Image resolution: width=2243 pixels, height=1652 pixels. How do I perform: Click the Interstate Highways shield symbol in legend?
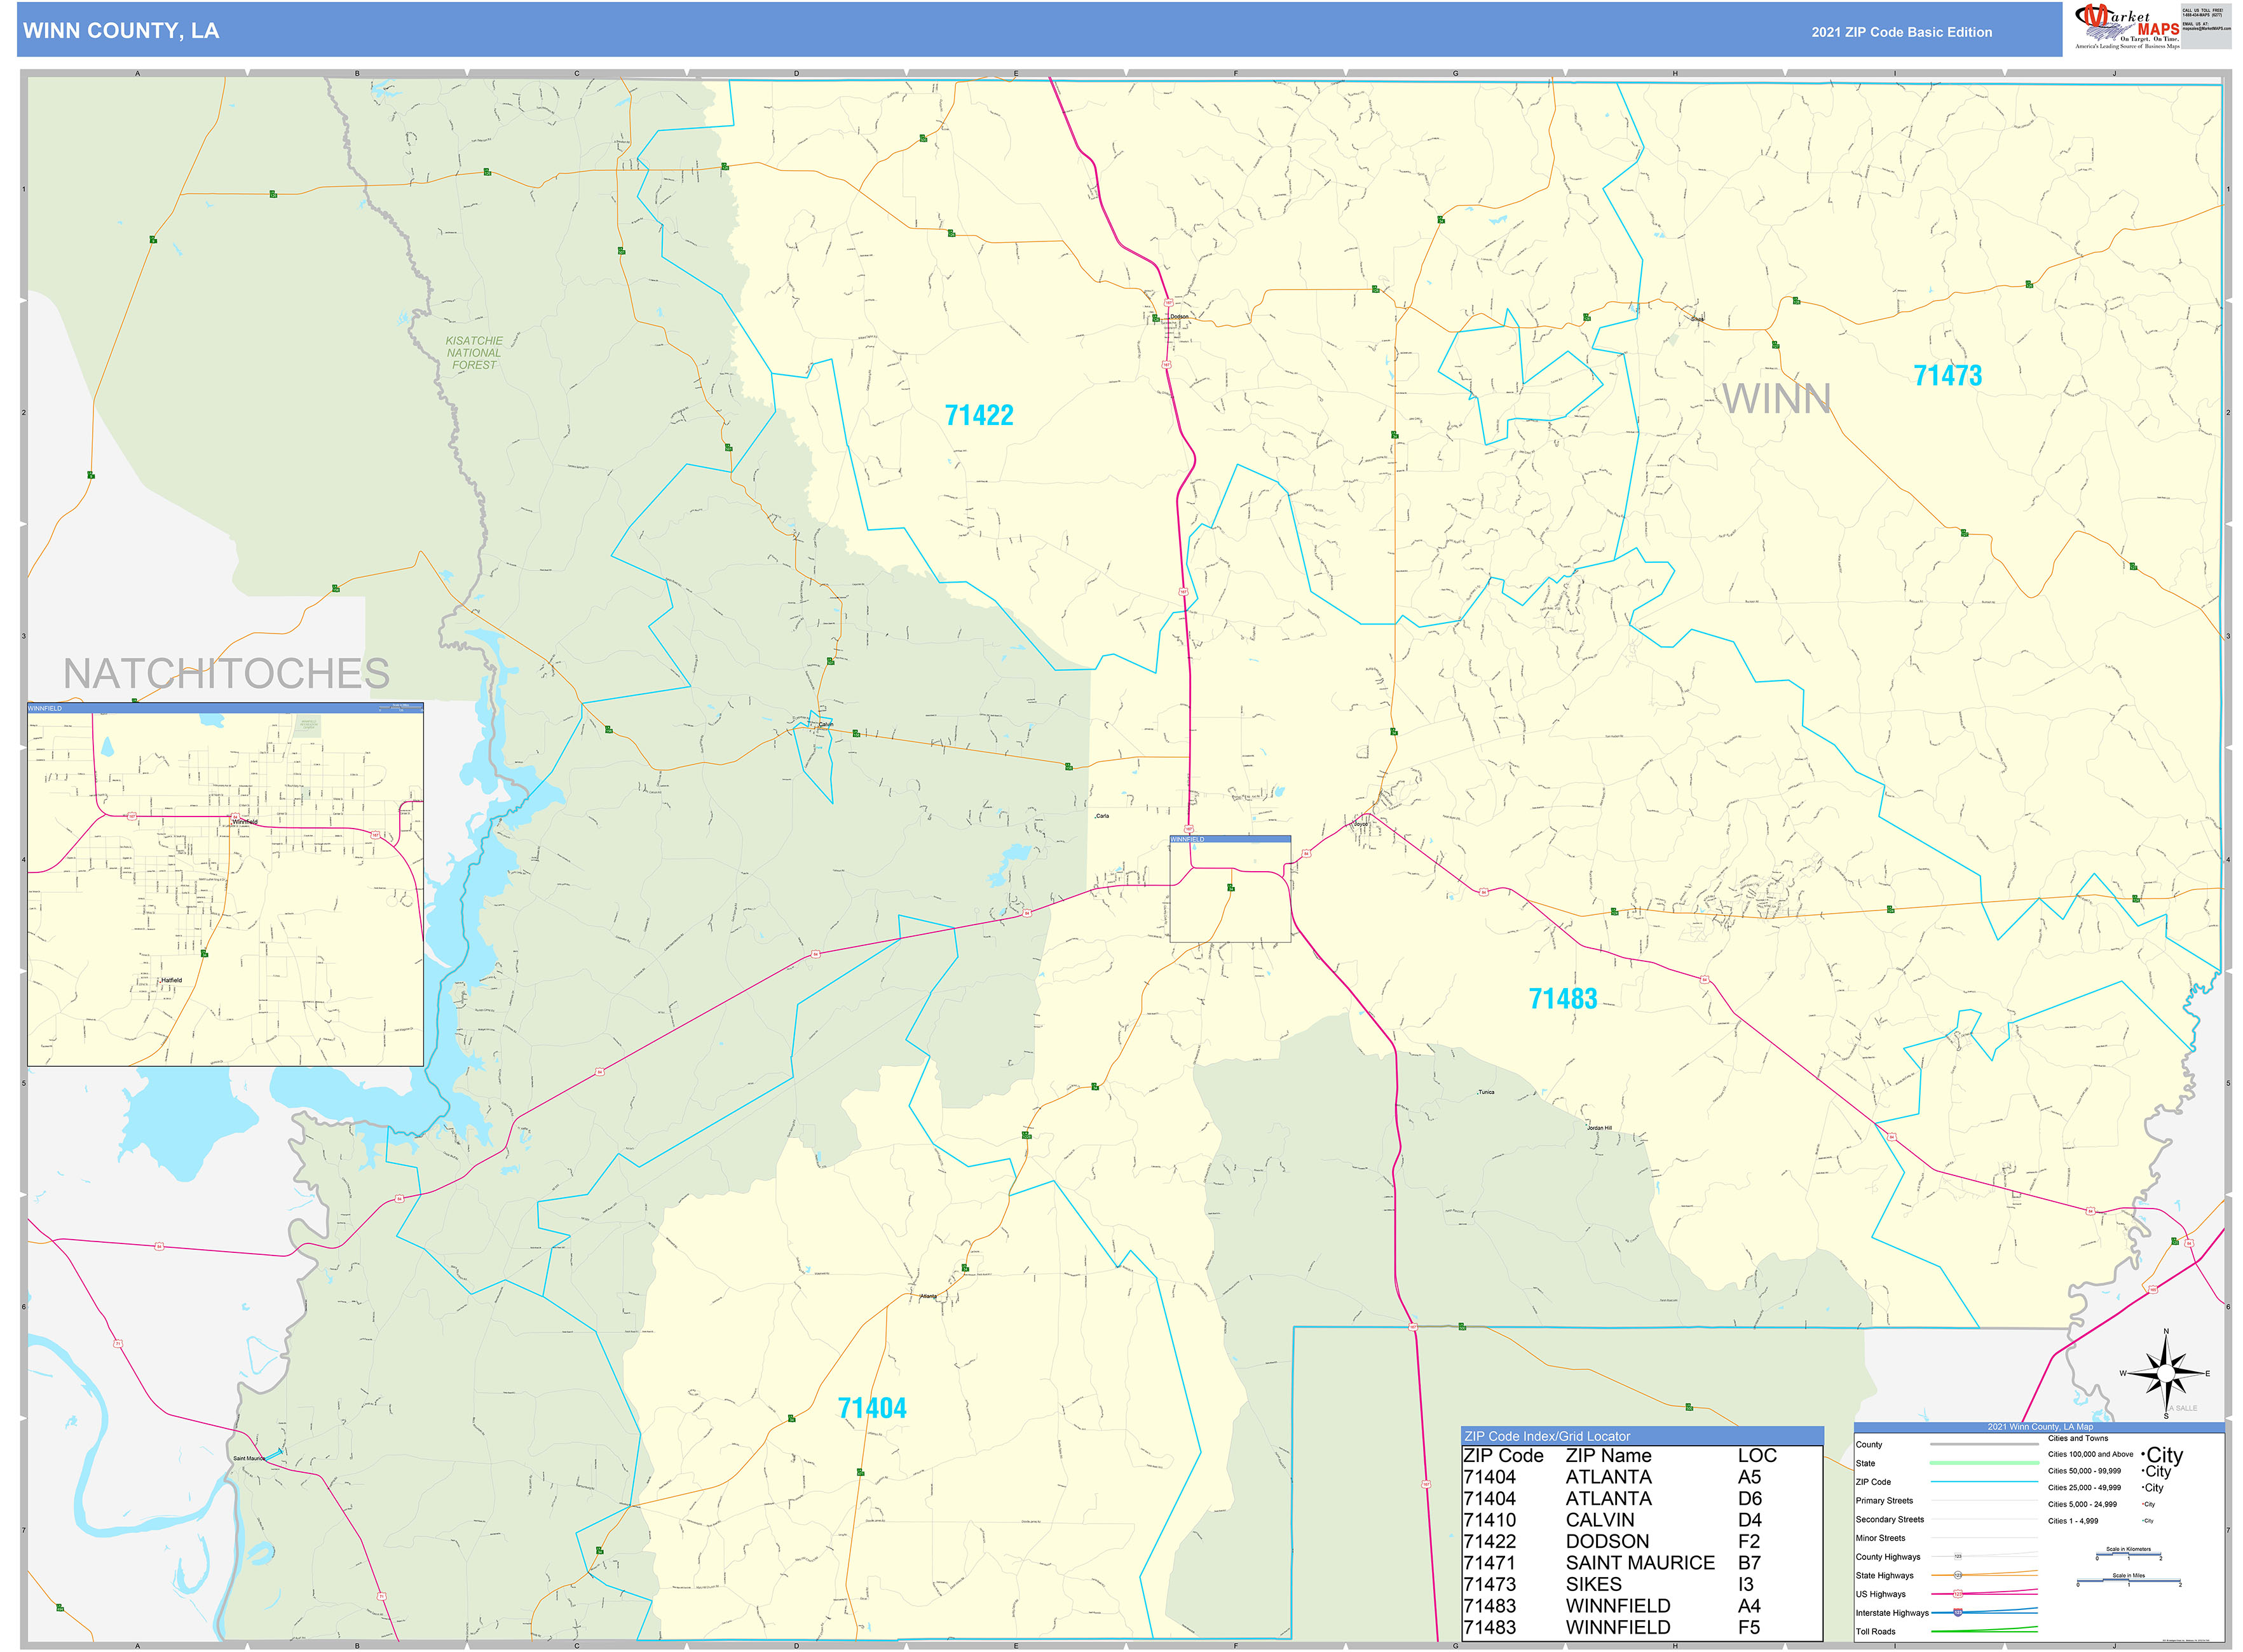point(1958,1613)
